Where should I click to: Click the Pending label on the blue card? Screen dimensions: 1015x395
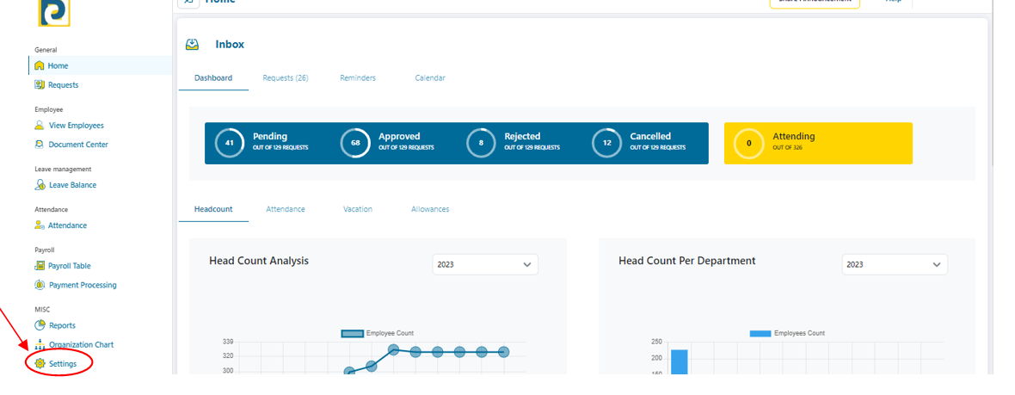(x=270, y=137)
